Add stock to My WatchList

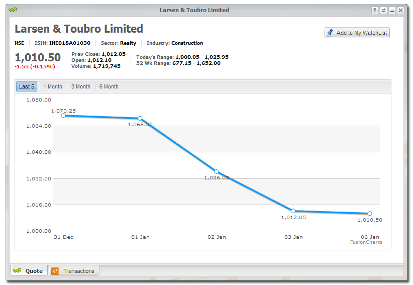coord(357,33)
